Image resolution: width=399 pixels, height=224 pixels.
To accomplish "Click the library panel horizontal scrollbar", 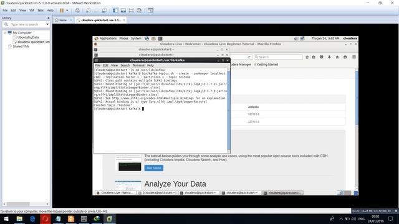I will coord(18,204).
